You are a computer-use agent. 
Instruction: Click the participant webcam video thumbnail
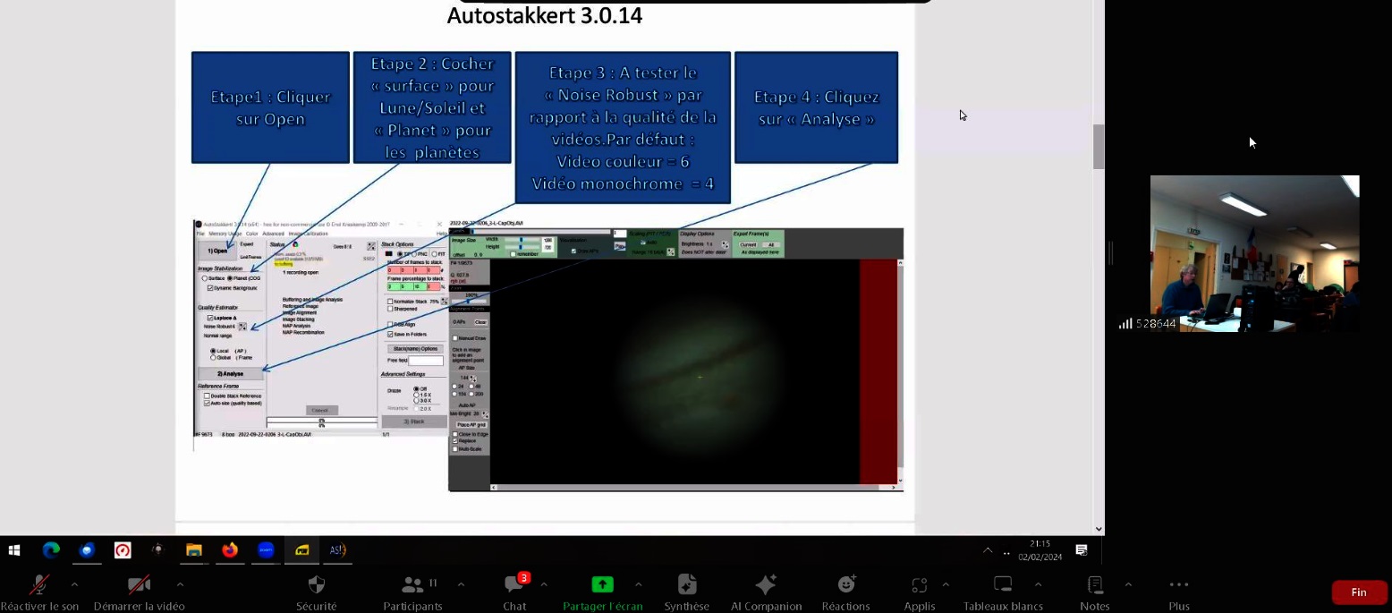point(1254,253)
